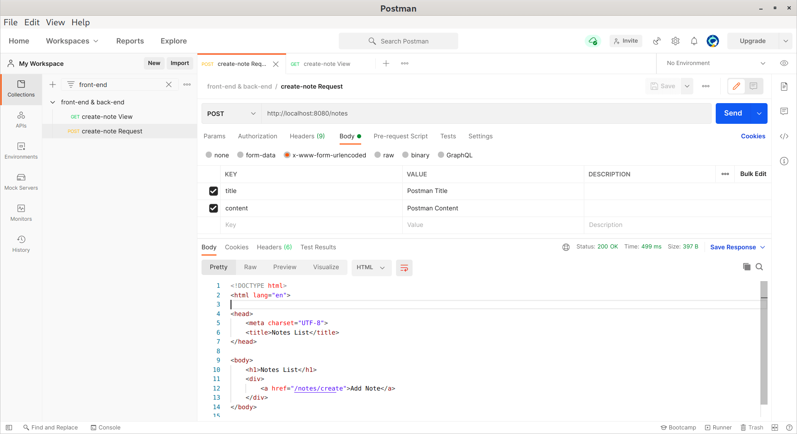Open the documentation icon in right sidebar
Viewport: 797px width, 434px height.
click(784, 87)
